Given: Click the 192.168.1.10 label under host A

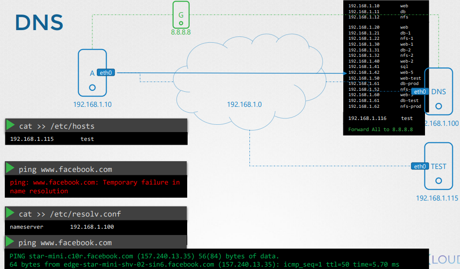Looking at the screenshot, I should click(92, 104).
